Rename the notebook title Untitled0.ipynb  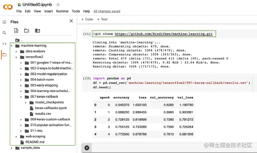pyautogui.click(x=37, y=5)
